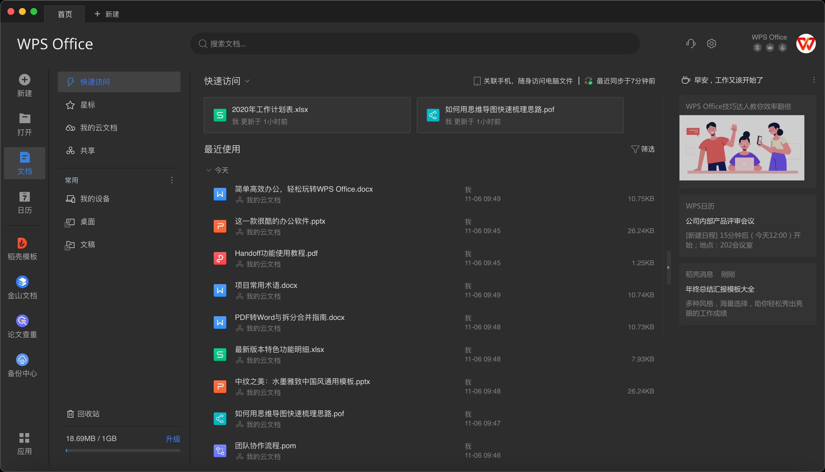This screenshot has height=472, width=825.
Task: Open the 新建 (new document) plus icon
Action: tap(24, 80)
